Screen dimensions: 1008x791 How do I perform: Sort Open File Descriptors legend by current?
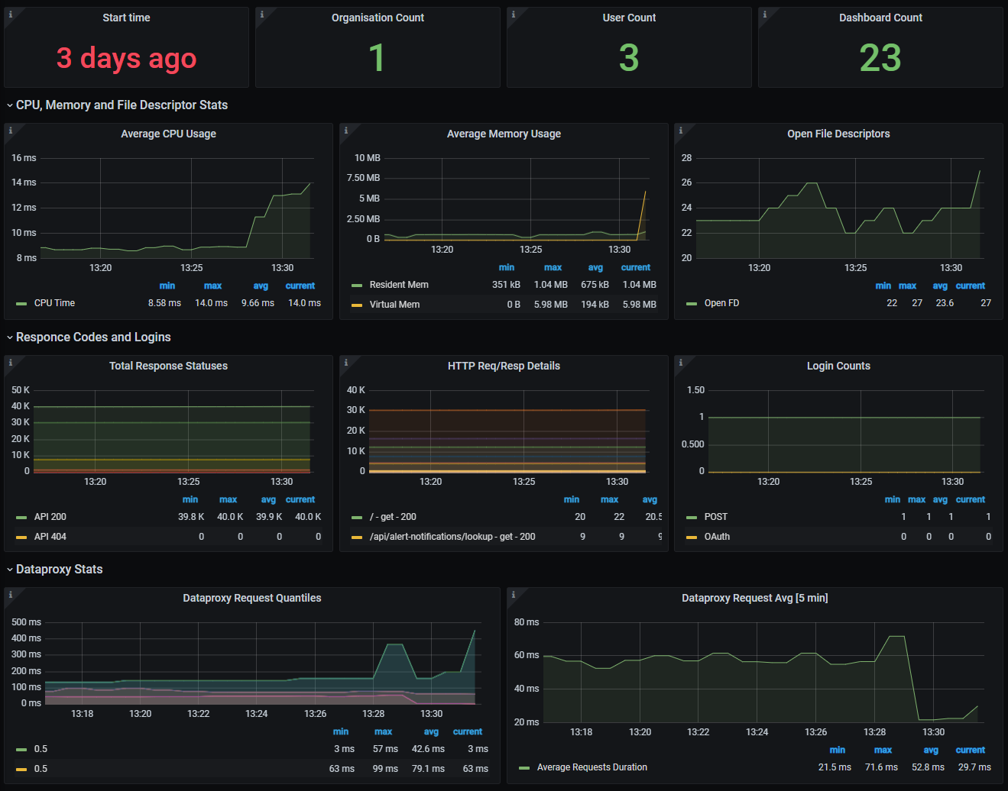970,286
